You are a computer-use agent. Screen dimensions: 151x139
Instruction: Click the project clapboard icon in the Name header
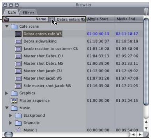coord(6,19)
